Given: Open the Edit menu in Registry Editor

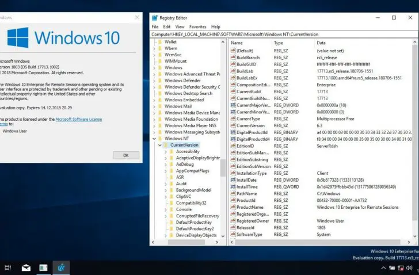Looking at the screenshot, I should coord(167,26).
